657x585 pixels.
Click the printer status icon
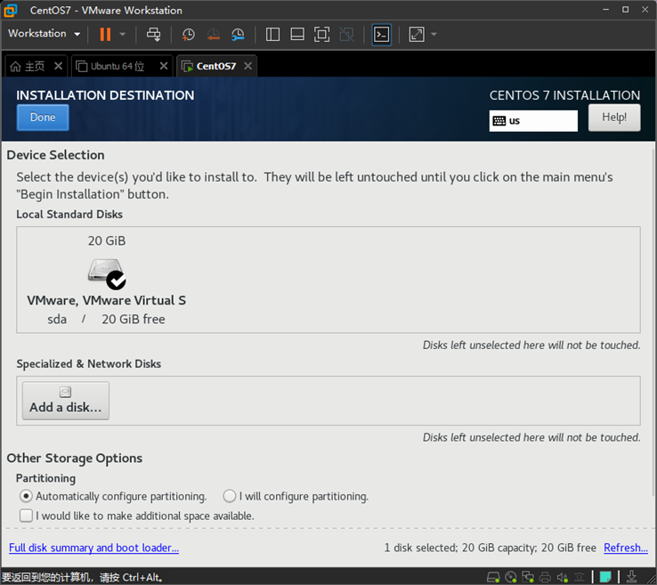(x=545, y=577)
